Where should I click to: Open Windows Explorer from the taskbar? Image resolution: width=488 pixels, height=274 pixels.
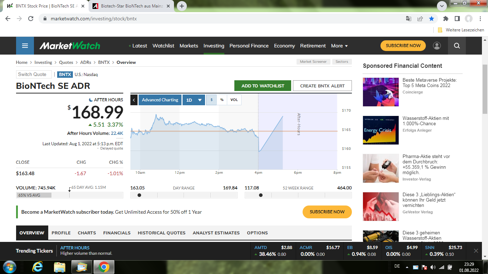[x=60, y=267]
